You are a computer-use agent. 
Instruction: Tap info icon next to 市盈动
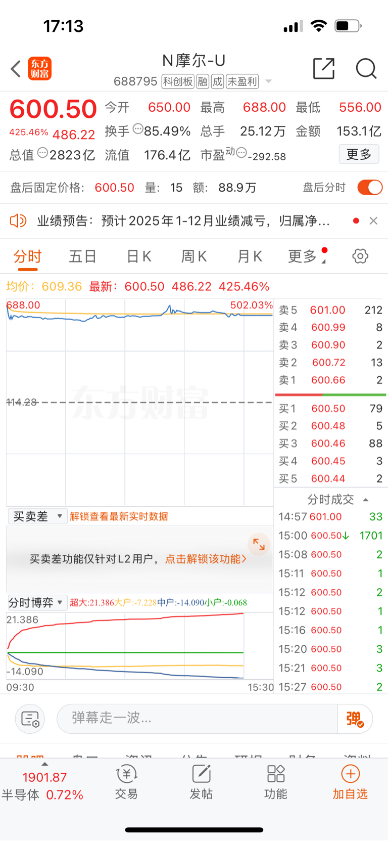[x=241, y=152]
